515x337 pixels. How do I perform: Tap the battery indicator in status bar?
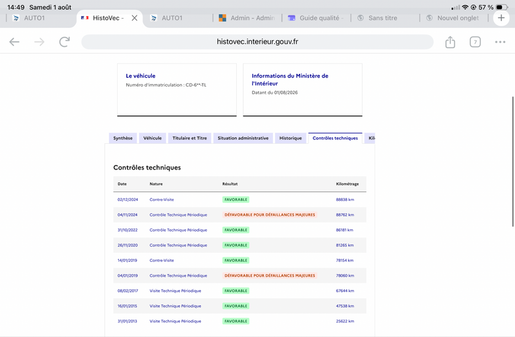(502, 7)
